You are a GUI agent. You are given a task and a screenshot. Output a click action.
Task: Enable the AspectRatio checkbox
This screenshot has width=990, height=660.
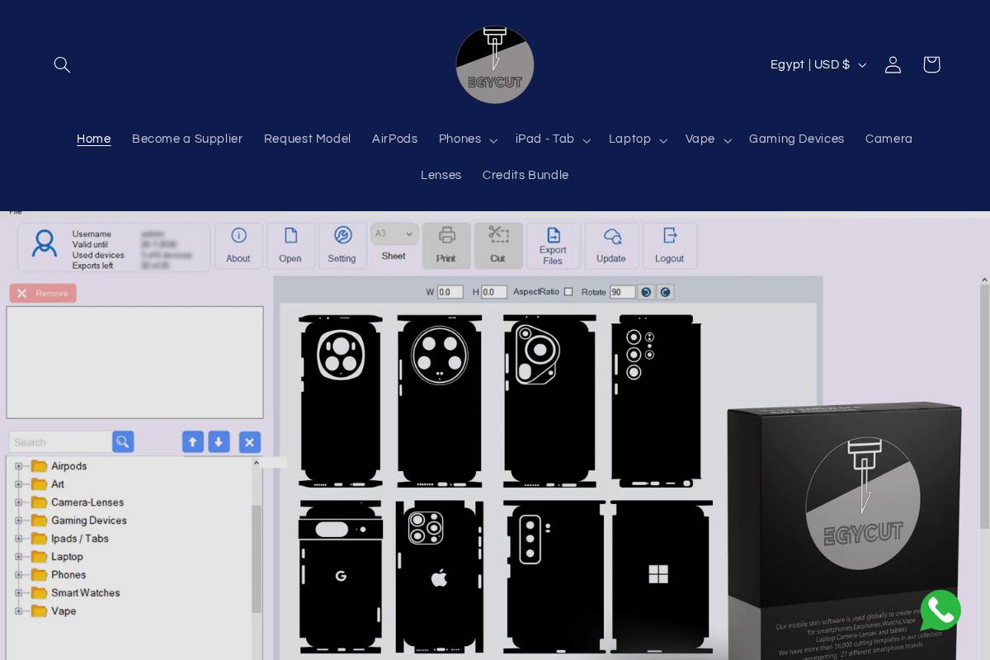pyautogui.click(x=568, y=291)
